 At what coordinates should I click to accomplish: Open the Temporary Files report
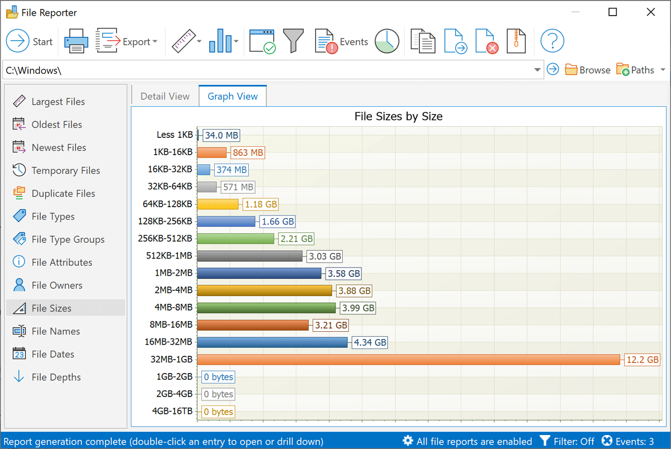(65, 170)
